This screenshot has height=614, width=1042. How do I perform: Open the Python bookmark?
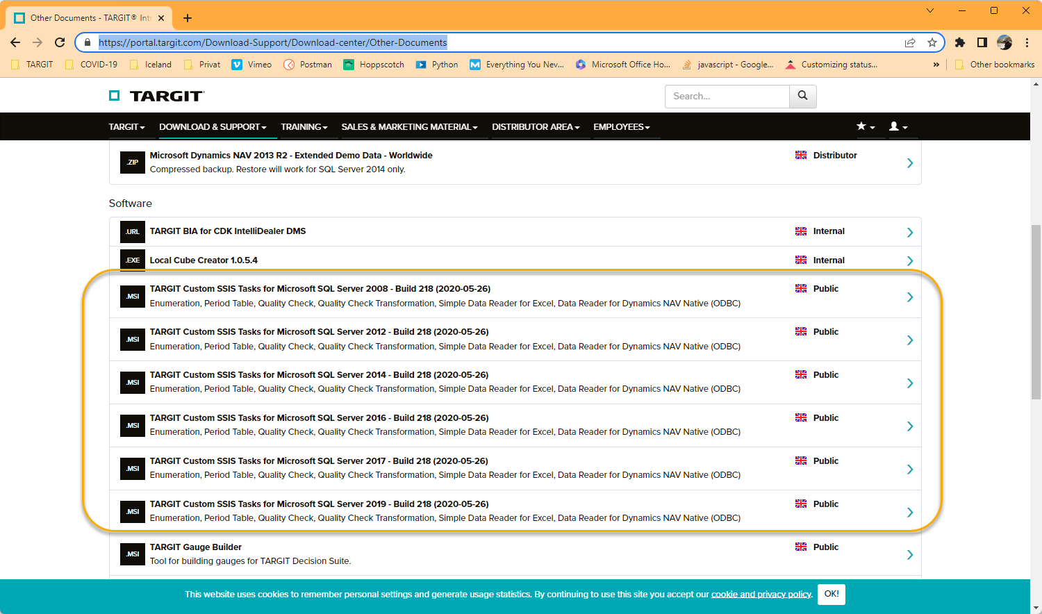click(x=437, y=65)
